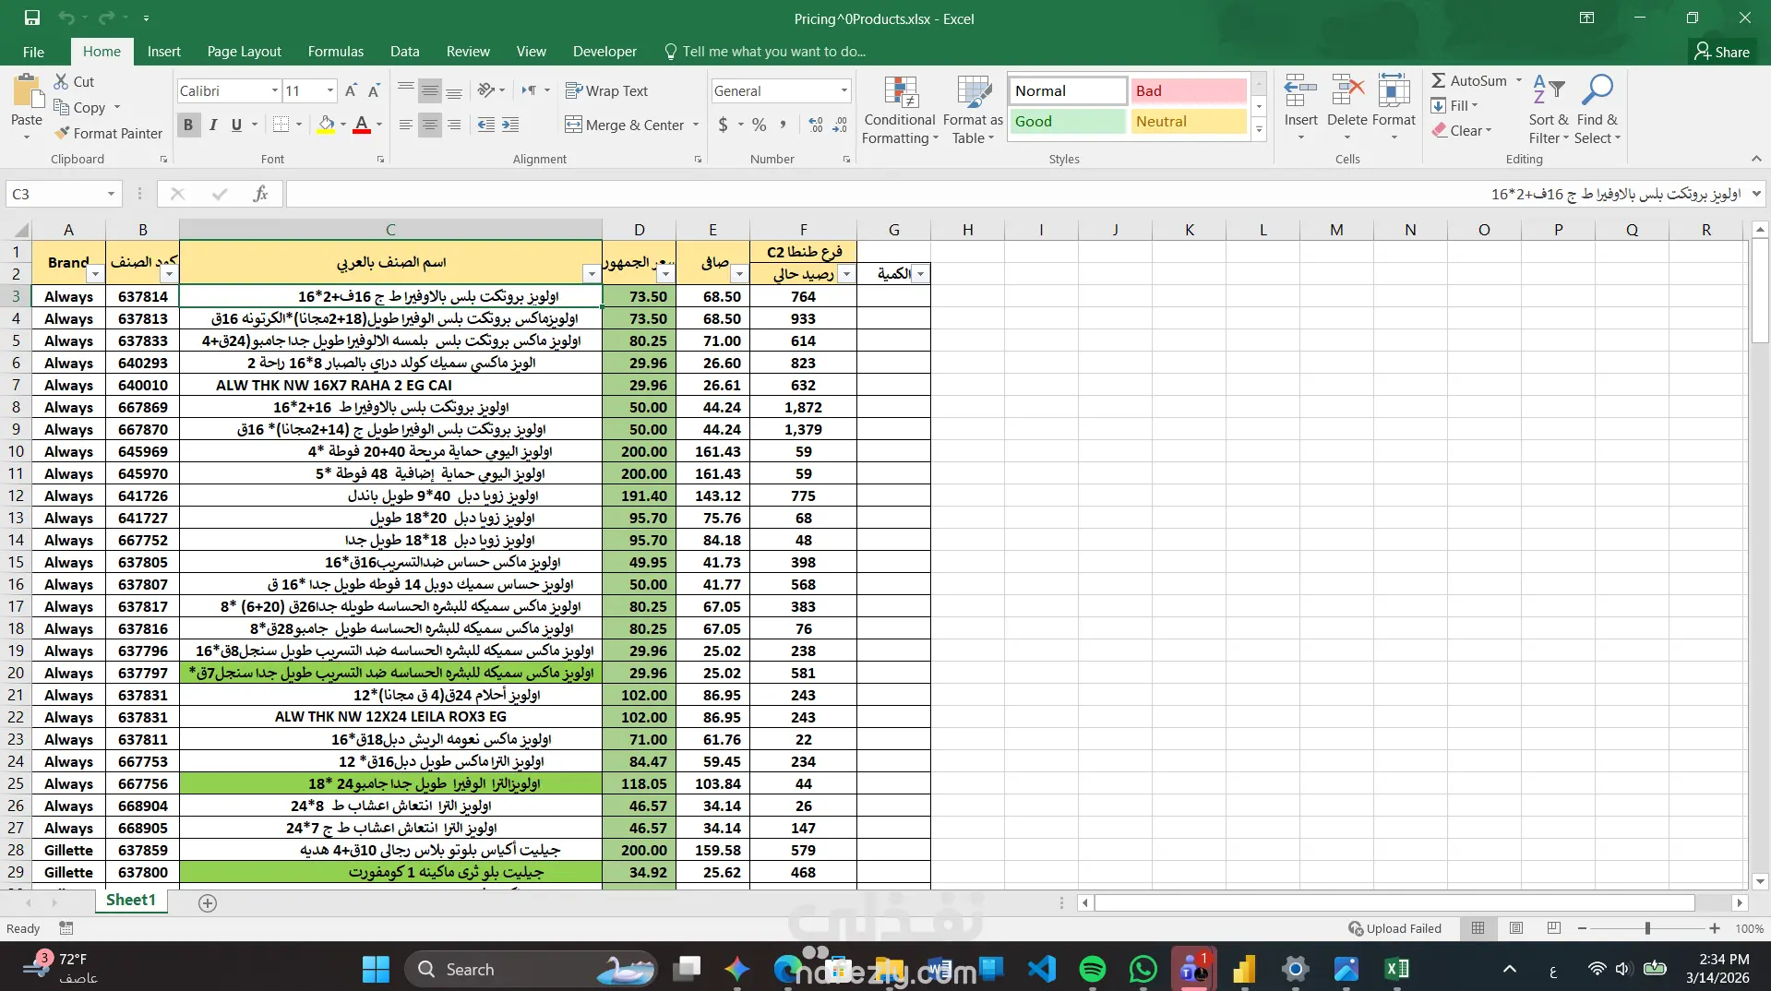Align text to the right
The height and width of the screenshot is (991, 1771).
coord(454,125)
